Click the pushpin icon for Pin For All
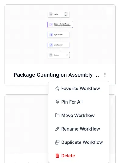122x163 pixels. tap(57, 102)
